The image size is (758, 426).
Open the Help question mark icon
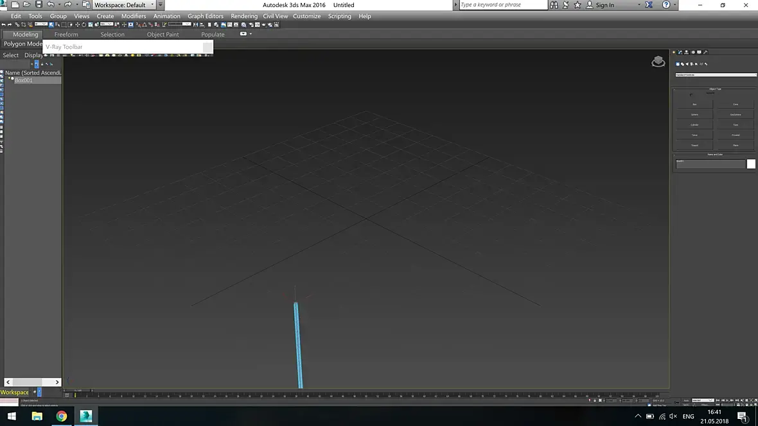click(x=666, y=4)
